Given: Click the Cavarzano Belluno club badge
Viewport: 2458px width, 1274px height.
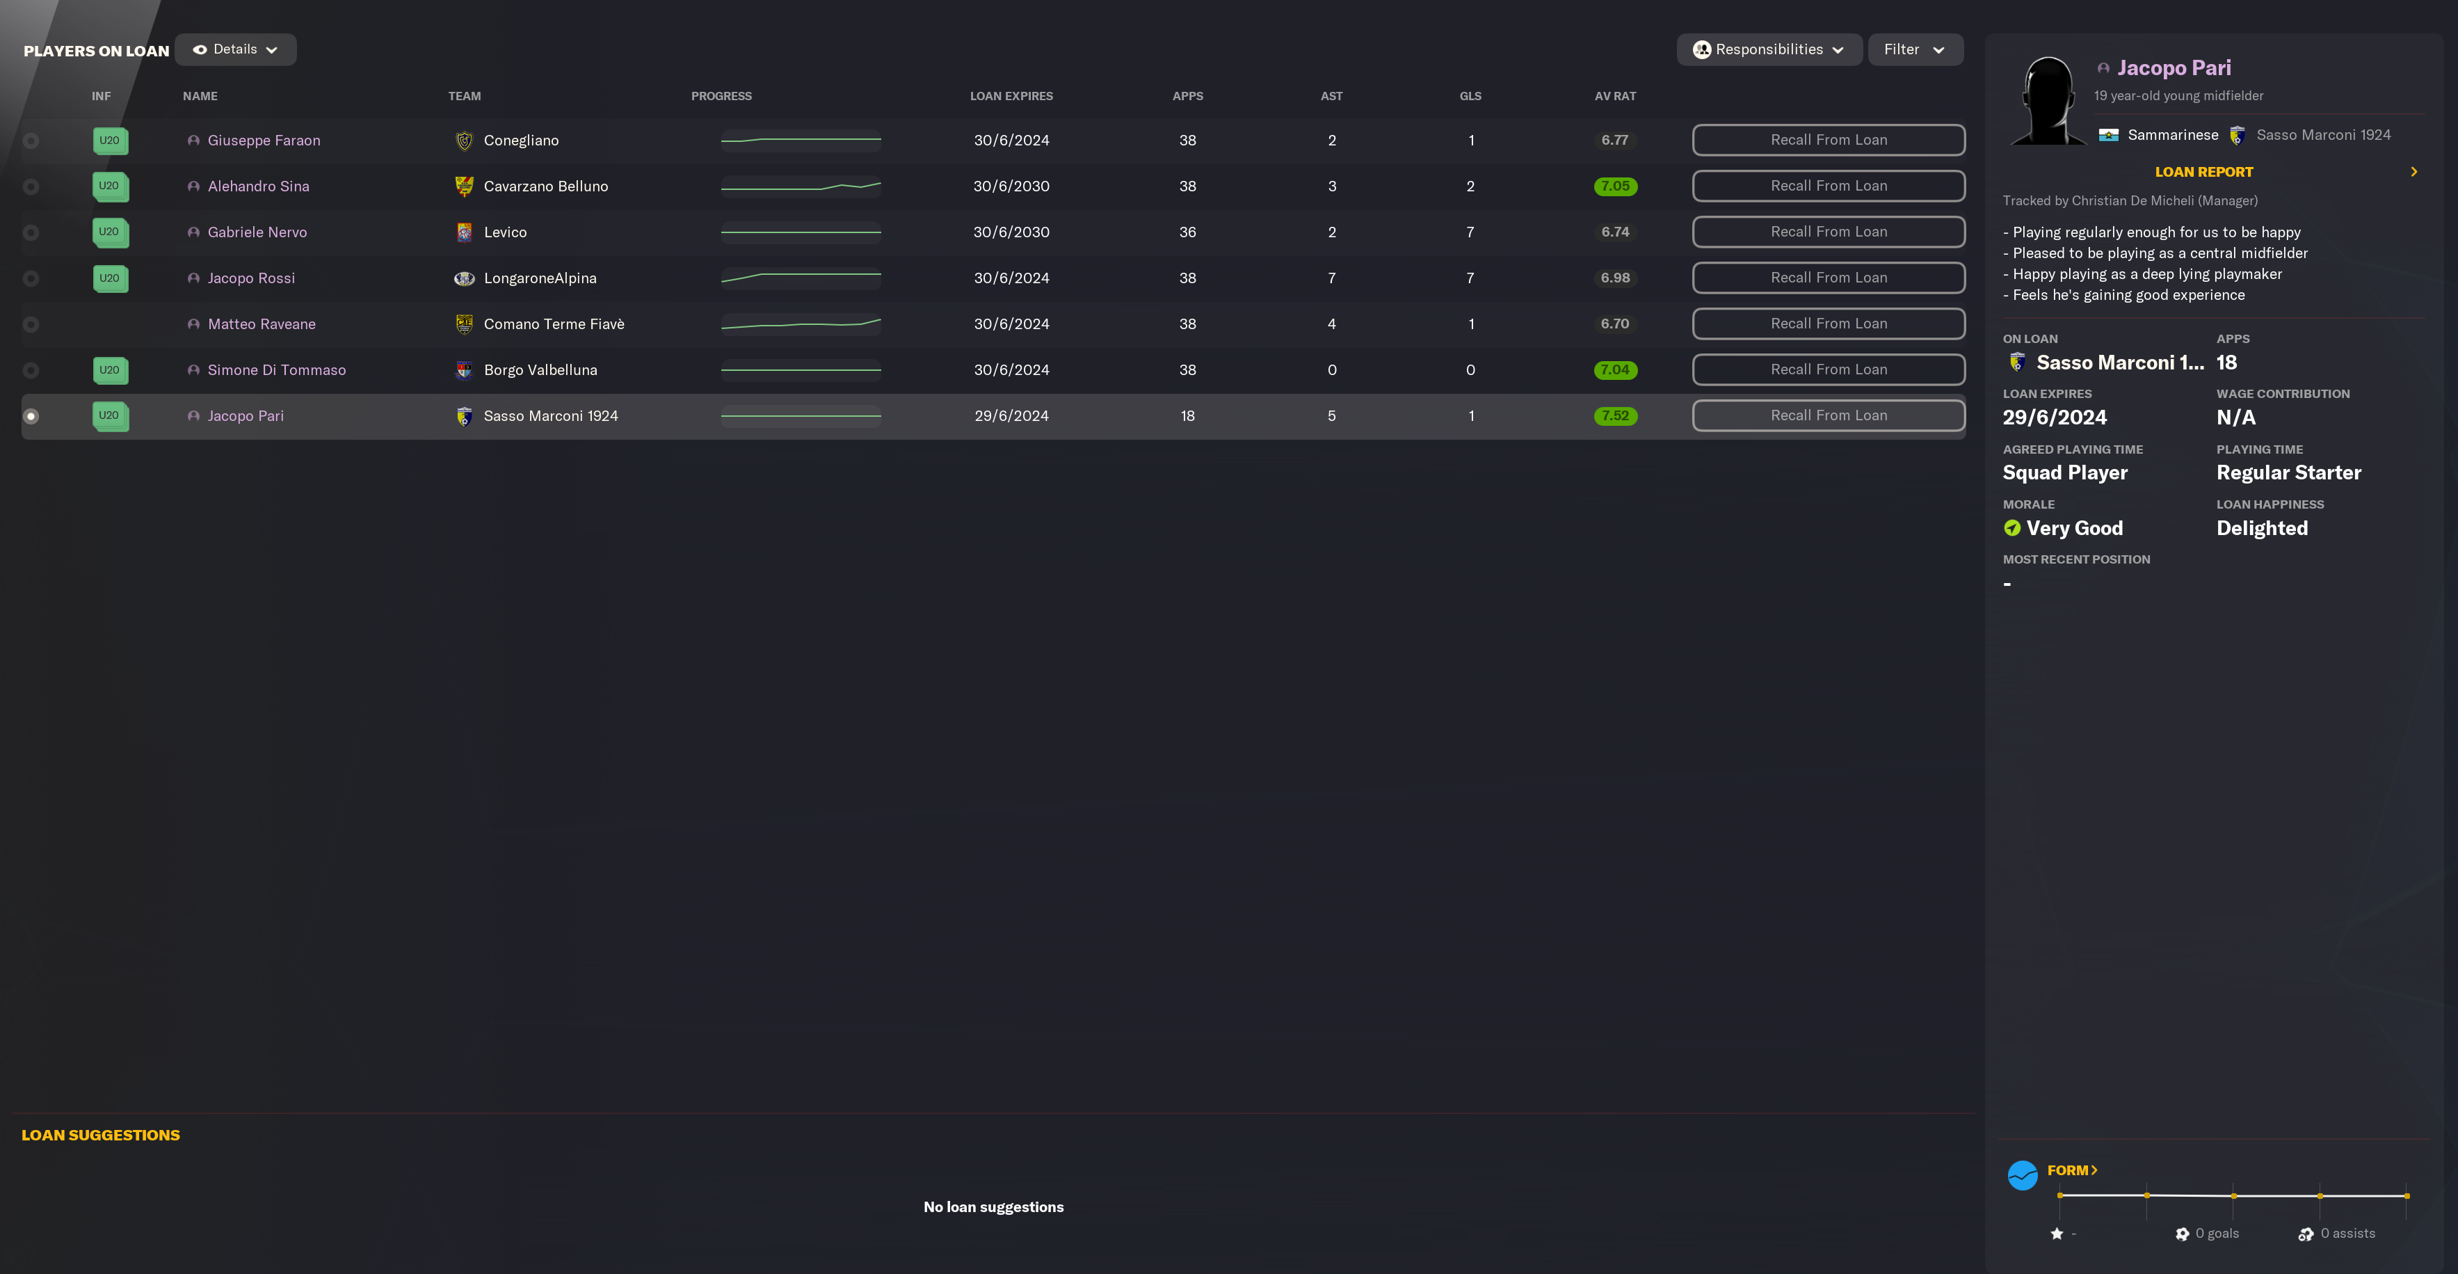Looking at the screenshot, I should (x=464, y=186).
